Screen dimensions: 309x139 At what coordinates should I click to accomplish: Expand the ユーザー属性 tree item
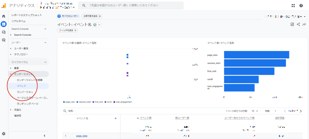(11, 49)
